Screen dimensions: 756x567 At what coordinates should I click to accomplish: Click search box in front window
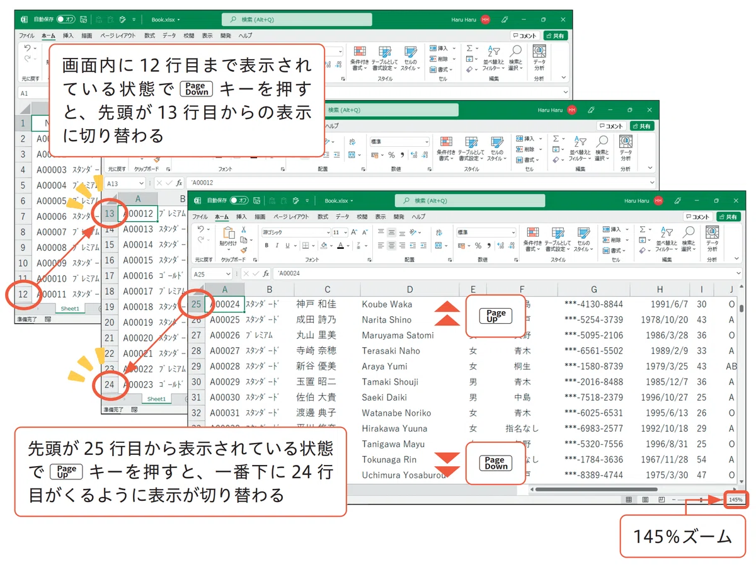469,200
